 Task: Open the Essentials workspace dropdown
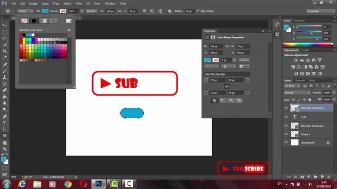321,11
